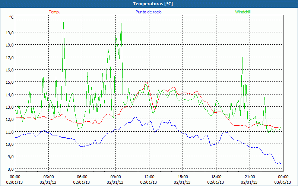298x186 pixels.
Task: Select the red Temp. legend label
Action: point(54,12)
